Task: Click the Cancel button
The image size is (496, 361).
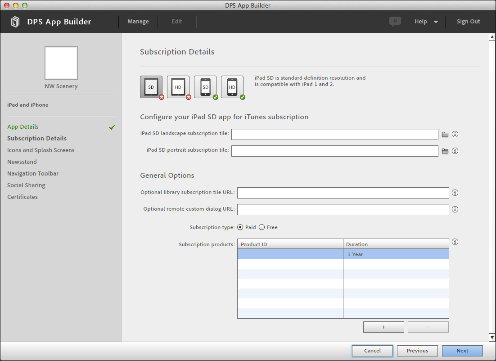Action: click(x=372, y=351)
